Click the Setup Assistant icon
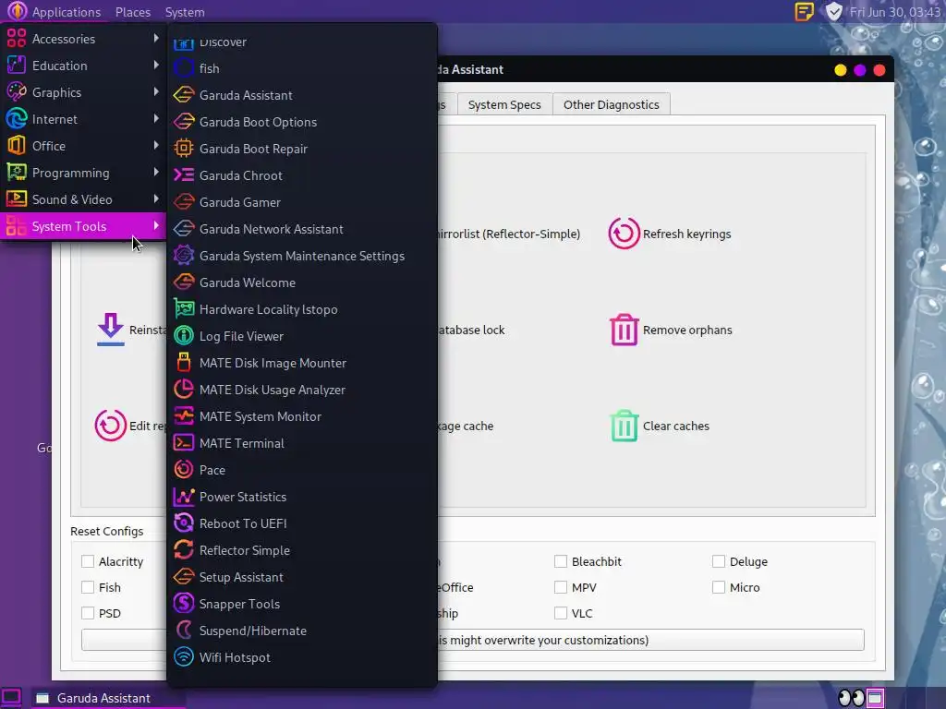946x709 pixels. 184,577
